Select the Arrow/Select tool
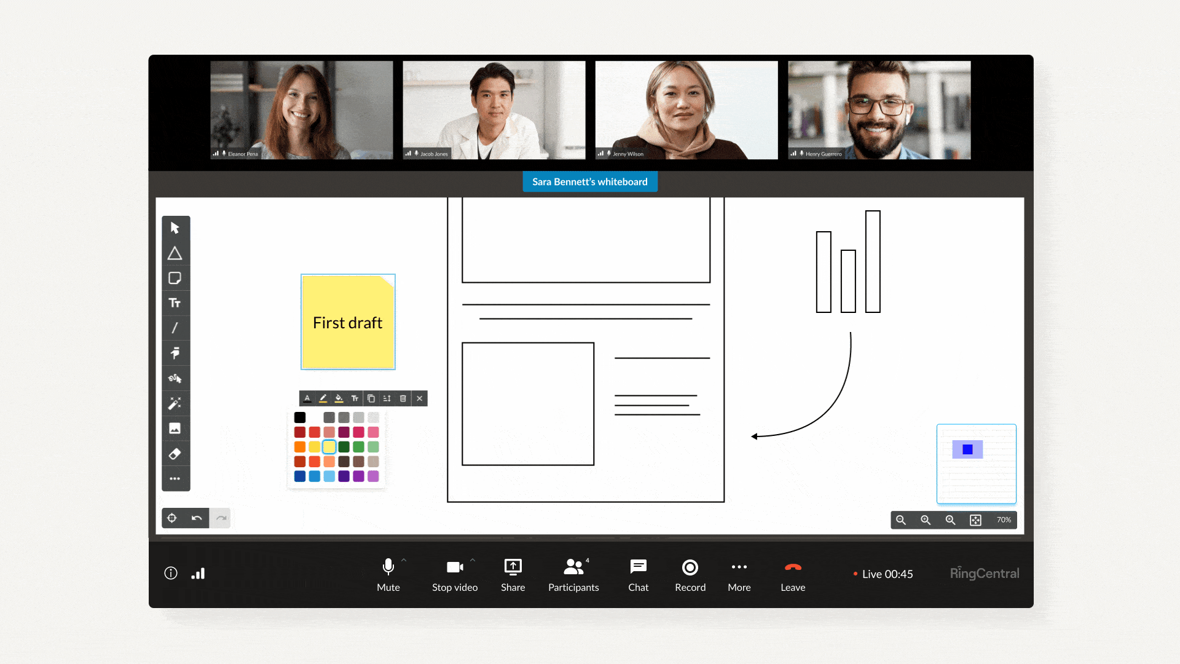The image size is (1180, 664). pyautogui.click(x=175, y=228)
